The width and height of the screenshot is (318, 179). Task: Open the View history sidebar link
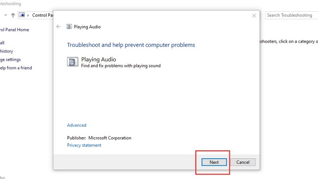point(7,51)
